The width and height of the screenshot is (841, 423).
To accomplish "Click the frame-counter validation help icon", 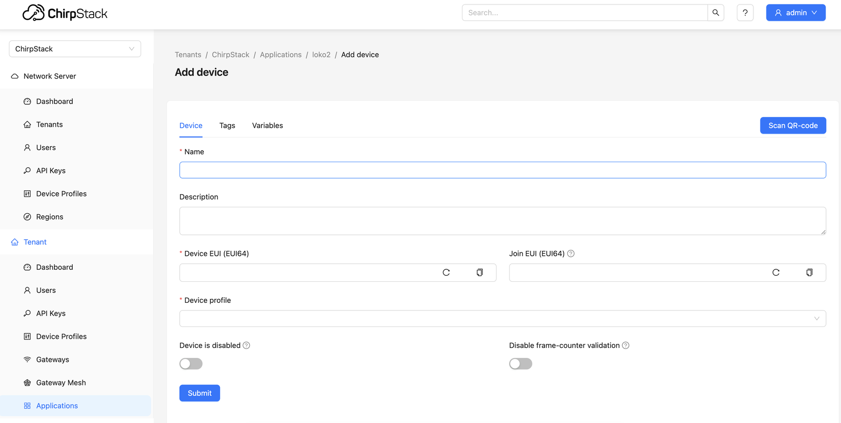I will point(626,345).
